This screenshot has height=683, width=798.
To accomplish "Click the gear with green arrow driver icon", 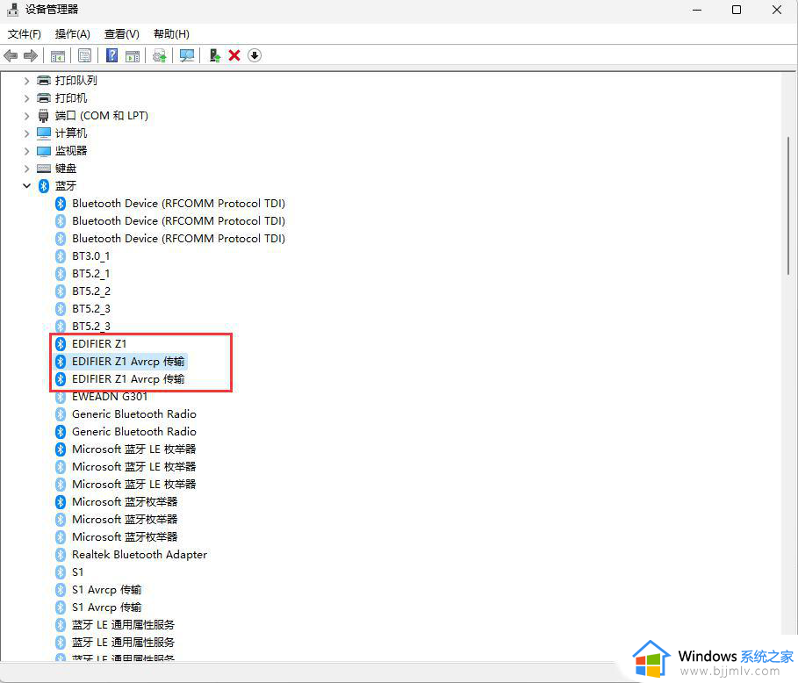I will coord(160,55).
